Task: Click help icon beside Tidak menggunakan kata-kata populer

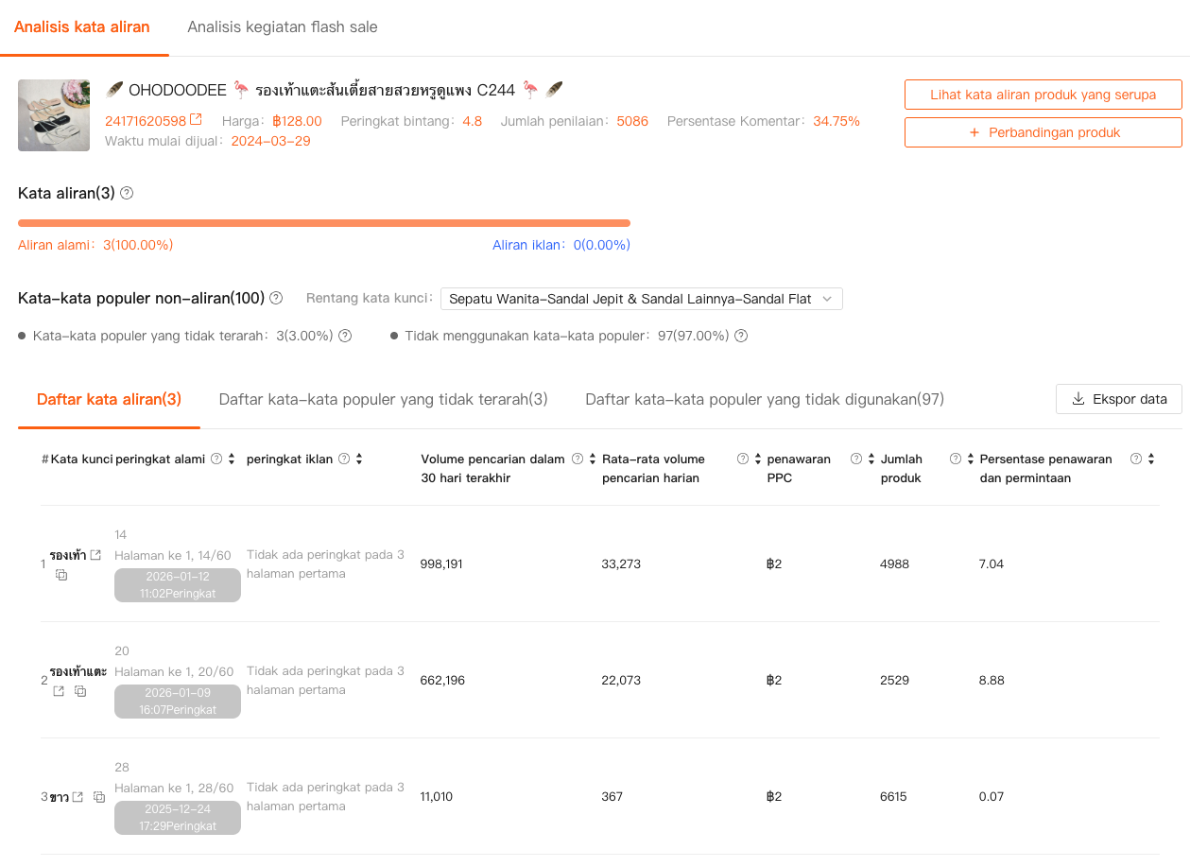Action: point(741,336)
